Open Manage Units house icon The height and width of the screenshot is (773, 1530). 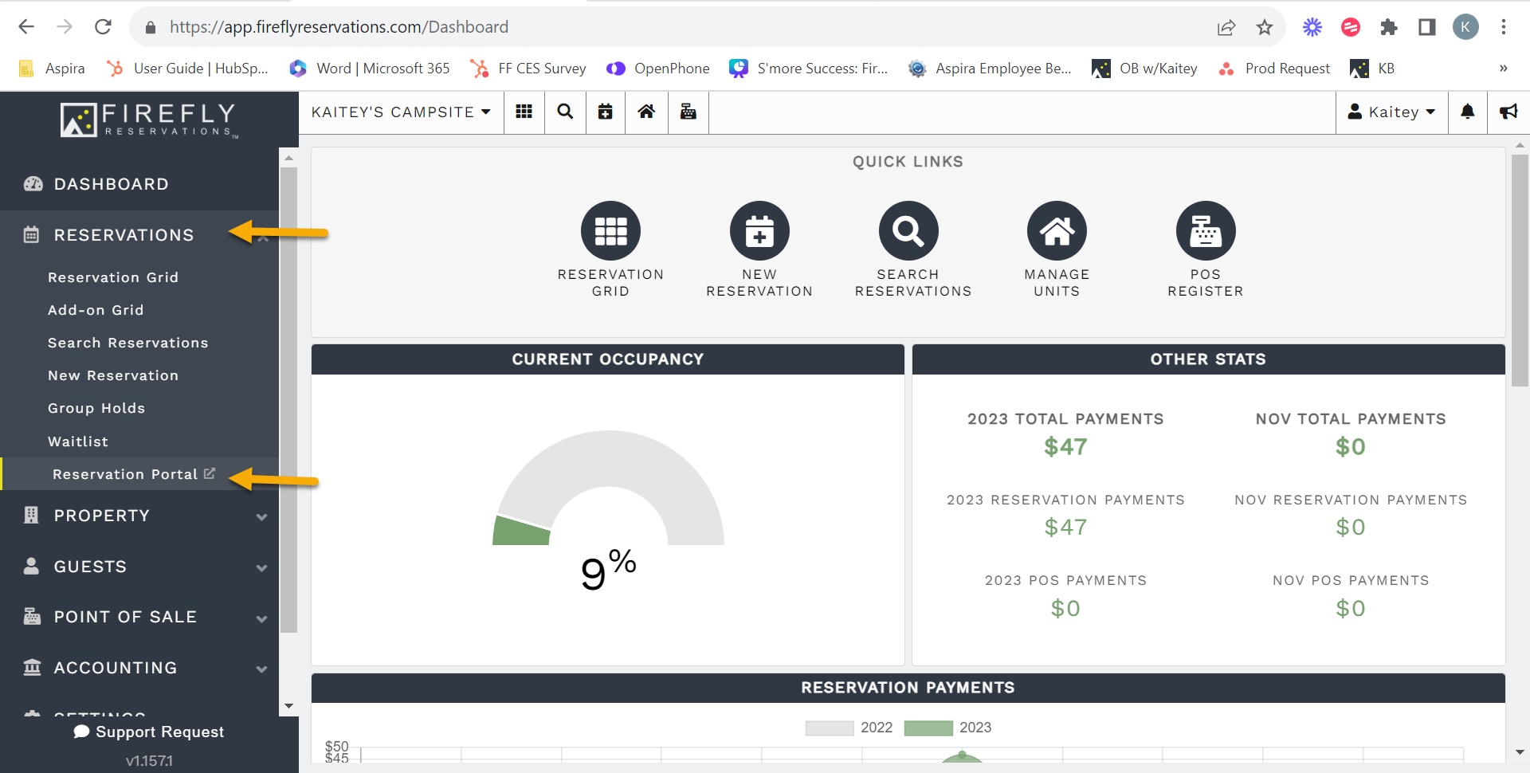point(1057,231)
